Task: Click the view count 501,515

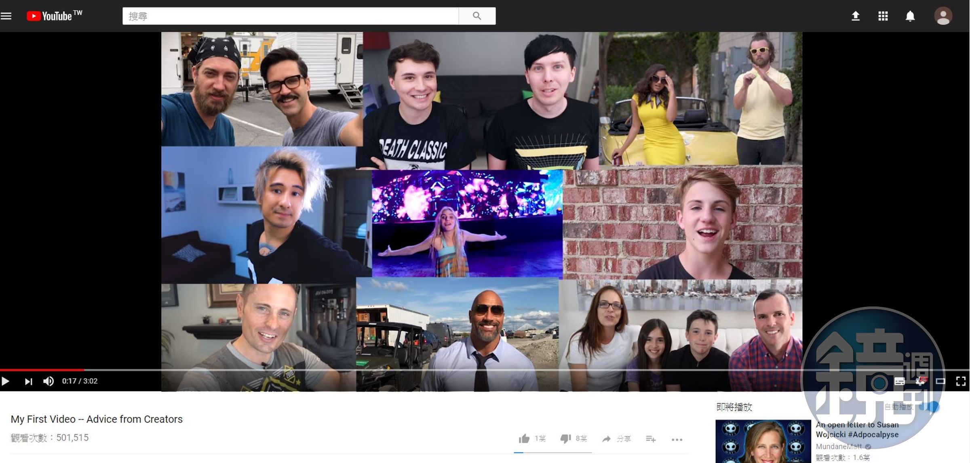Action: pyautogui.click(x=50, y=438)
